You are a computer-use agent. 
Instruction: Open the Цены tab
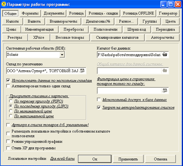11,29
